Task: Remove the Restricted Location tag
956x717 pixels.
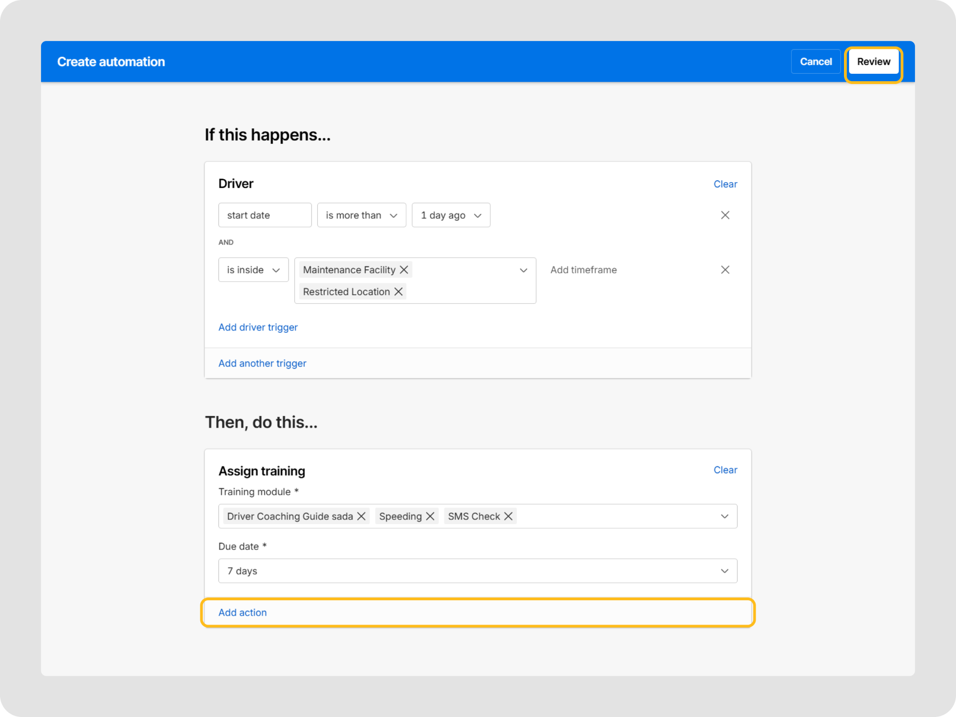Action: pos(398,292)
